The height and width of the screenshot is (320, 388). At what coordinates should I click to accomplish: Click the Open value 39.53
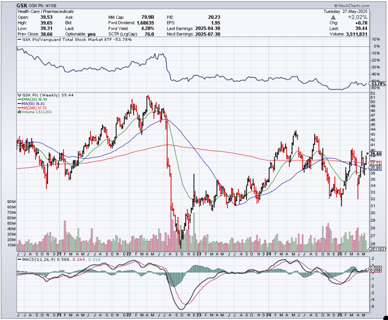click(x=46, y=17)
